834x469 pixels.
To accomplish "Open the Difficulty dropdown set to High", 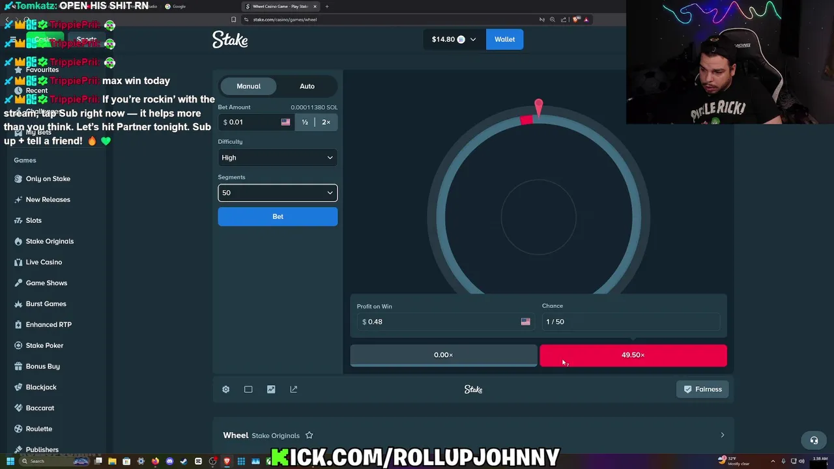I will point(278,158).
